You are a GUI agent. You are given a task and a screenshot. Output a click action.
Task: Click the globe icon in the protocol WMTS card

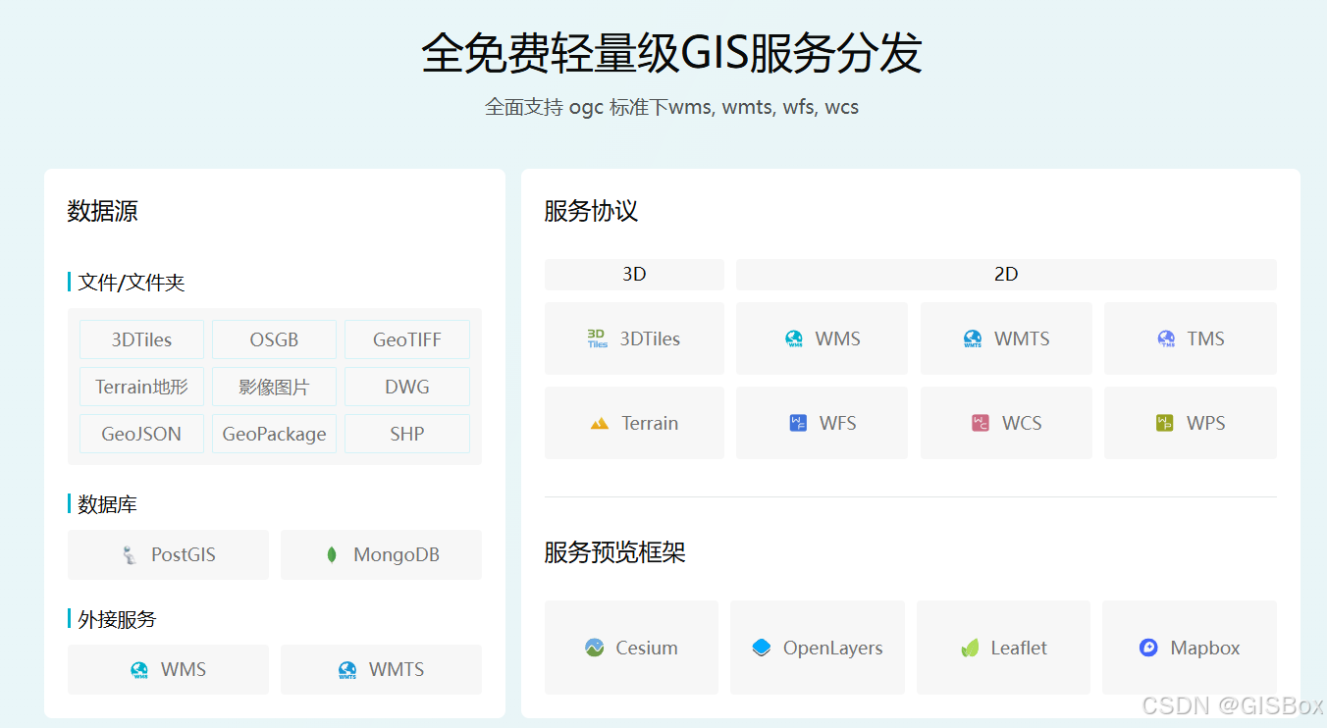click(973, 339)
